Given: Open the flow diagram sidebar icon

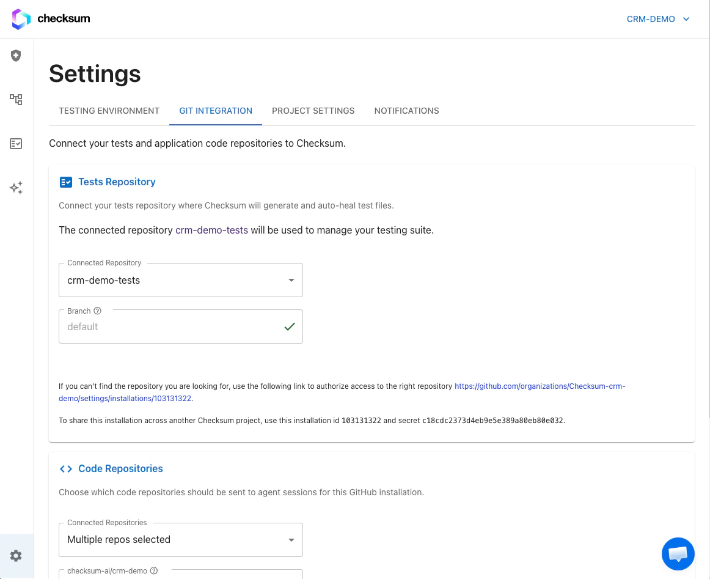Looking at the screenshot, I should pos(16,99).
